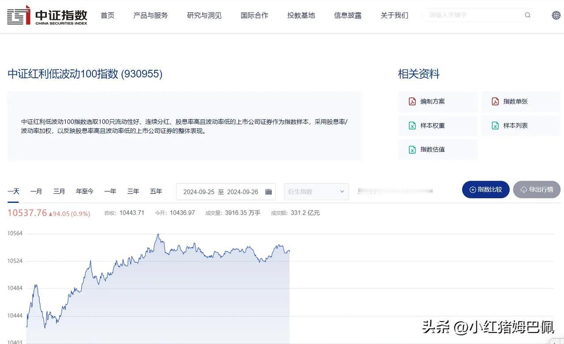Open the 投教基地 menu

[301, 15]
